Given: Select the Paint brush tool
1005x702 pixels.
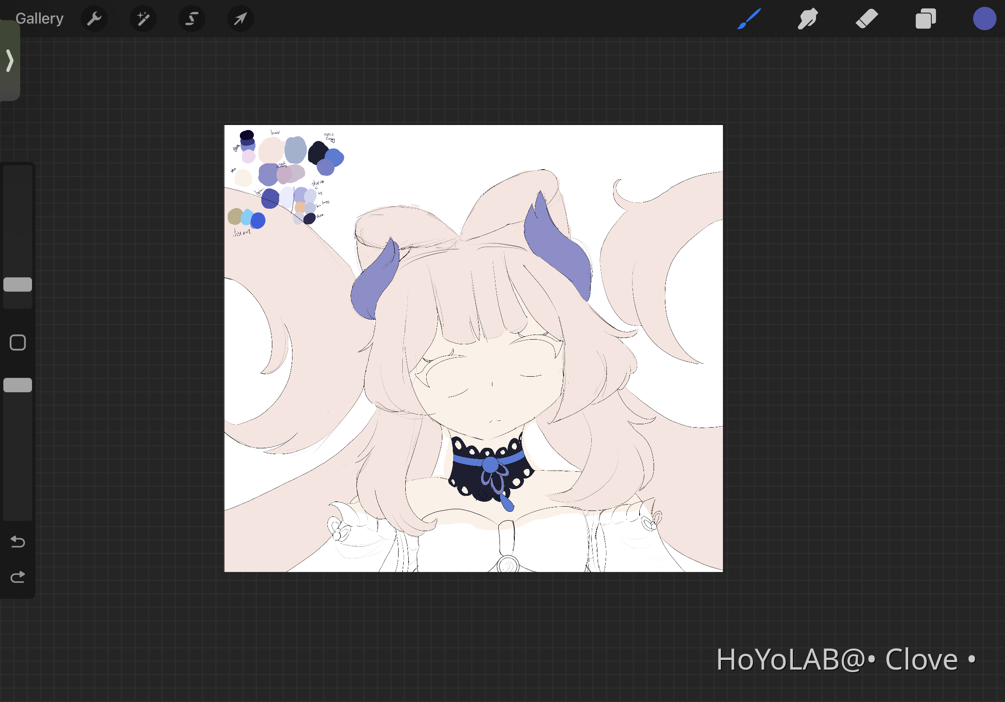Looking at the screenshot, I should coord(749,19).
